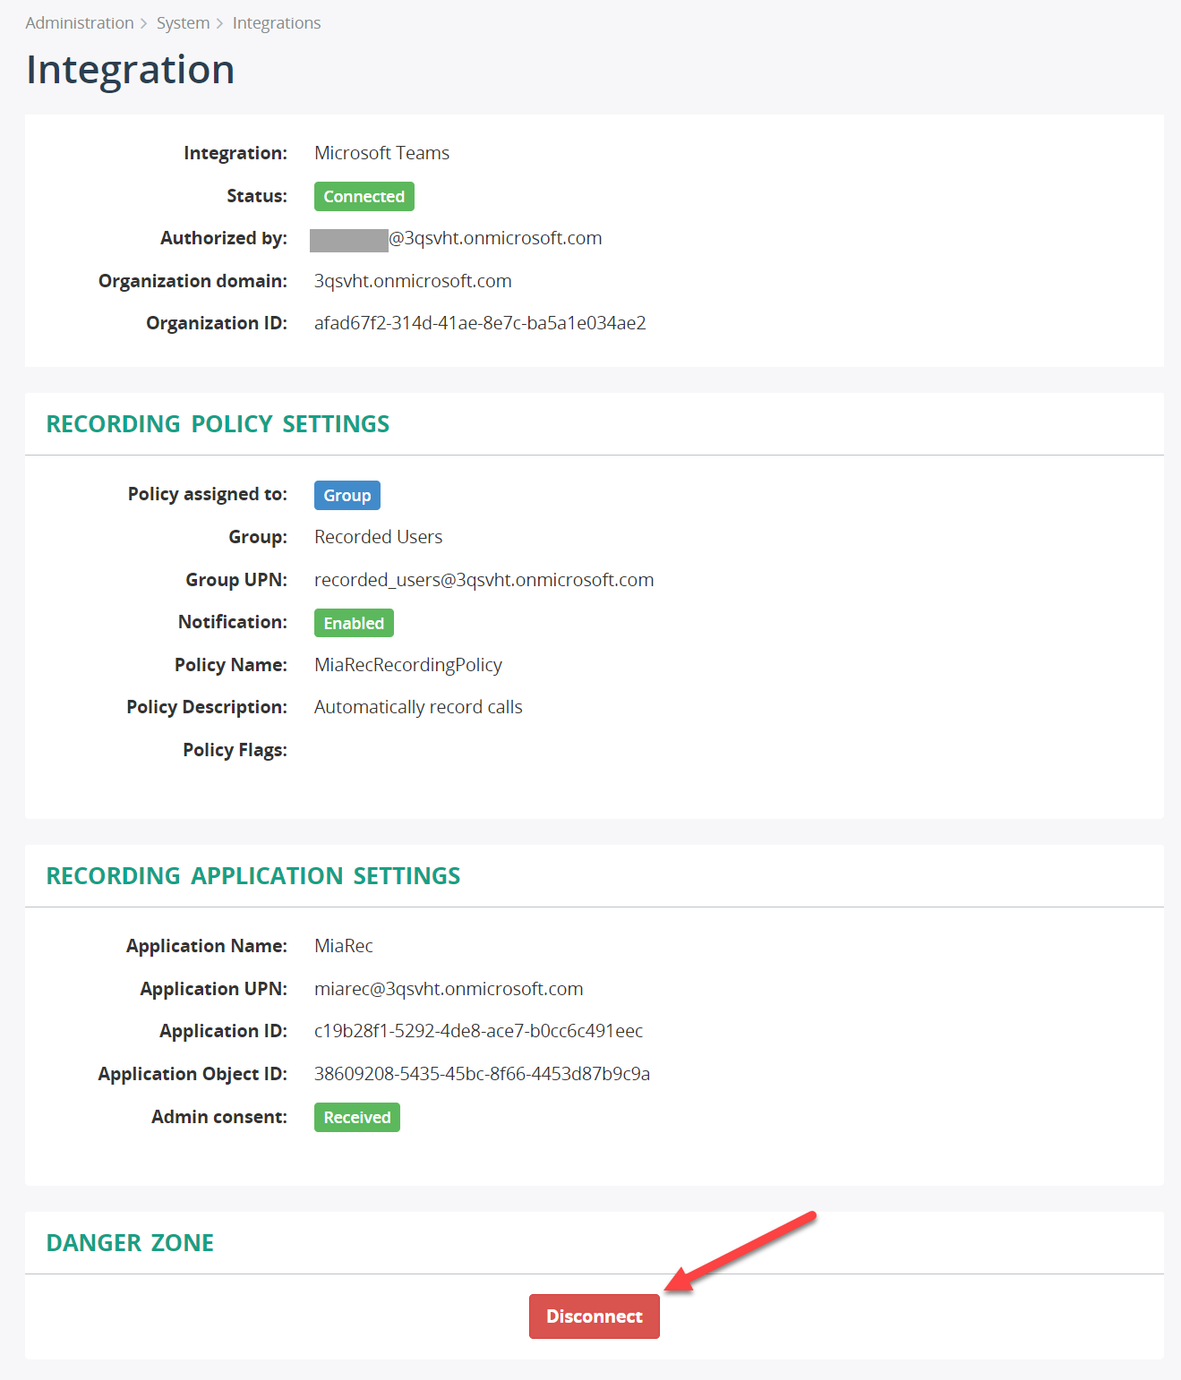Click the 'Policy assigned to:' label
Image resolution: width=1181 pixels, height=1380 pixels.
pyautogui.click(x=208, y=494)
